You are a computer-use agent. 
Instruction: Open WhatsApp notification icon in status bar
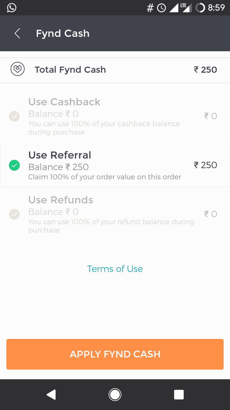coord(11,8)
